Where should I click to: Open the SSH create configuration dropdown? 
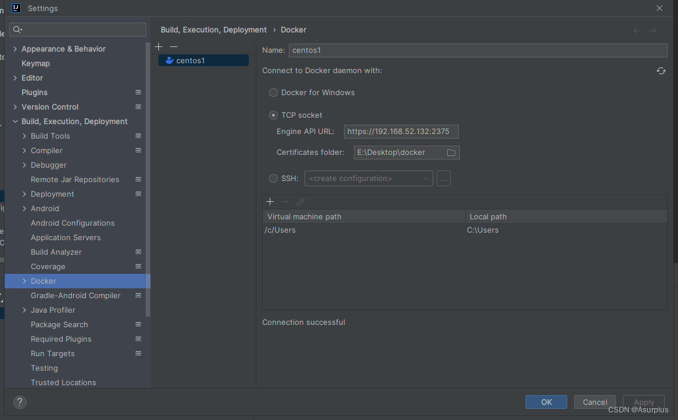(x=368, y=178)
